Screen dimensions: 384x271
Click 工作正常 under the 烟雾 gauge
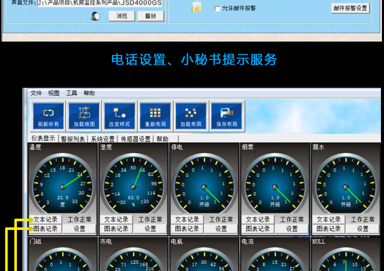point(292,220)
